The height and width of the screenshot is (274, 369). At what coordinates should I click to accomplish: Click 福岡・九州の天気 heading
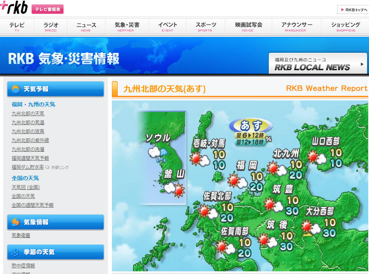pos(33,104)
